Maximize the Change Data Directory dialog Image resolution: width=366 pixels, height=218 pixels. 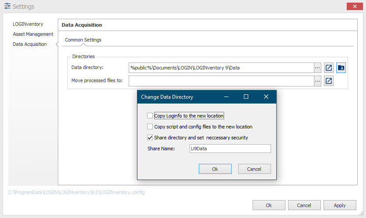[x=246, y=97]
